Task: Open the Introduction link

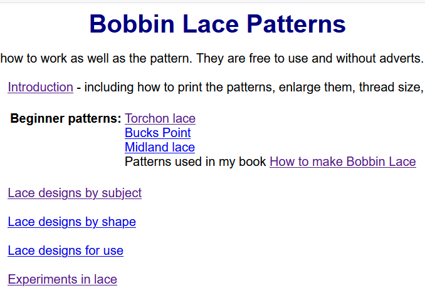Action: click(x=40, y=87)
